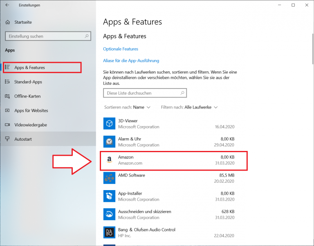Click the Amazon app icon
This screenshot has height=246, width=314.
[x=109, y=160]
